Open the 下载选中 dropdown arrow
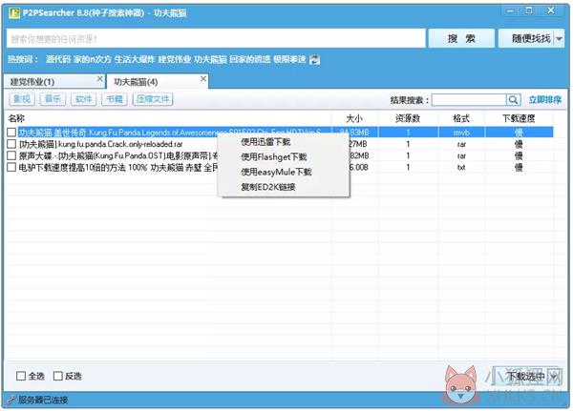 click(554, 376)
